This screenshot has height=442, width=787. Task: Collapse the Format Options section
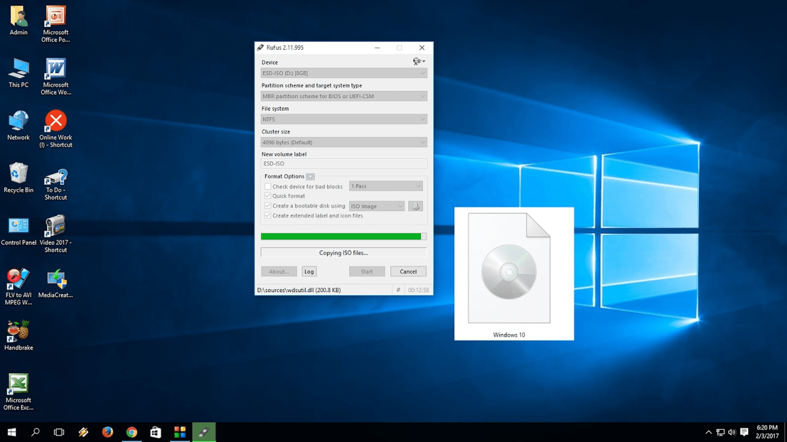[309, 176]
